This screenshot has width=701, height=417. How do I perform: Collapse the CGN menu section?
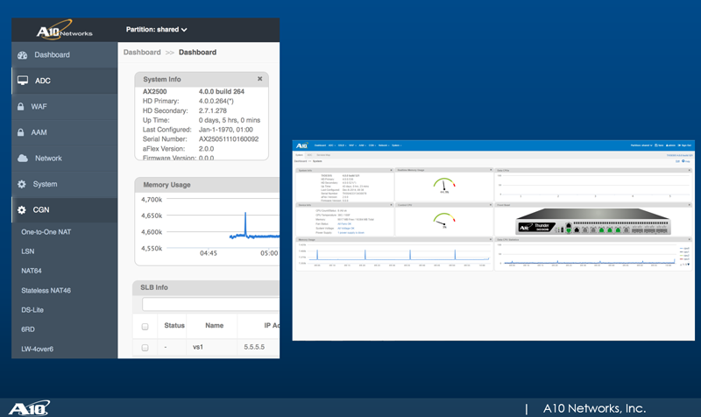64,209
